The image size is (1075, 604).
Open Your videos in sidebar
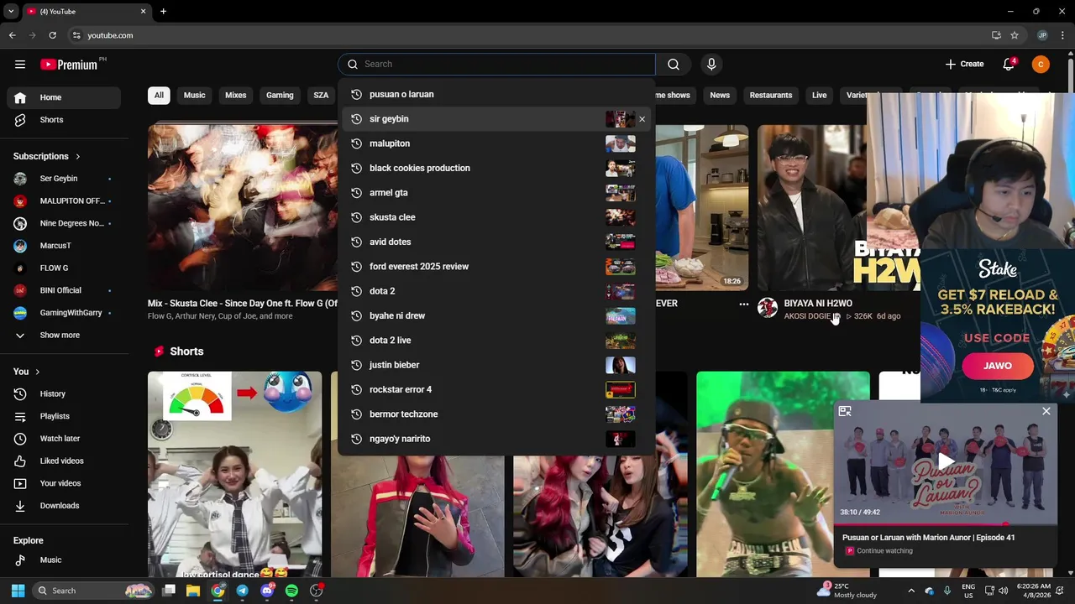[64, 483]
